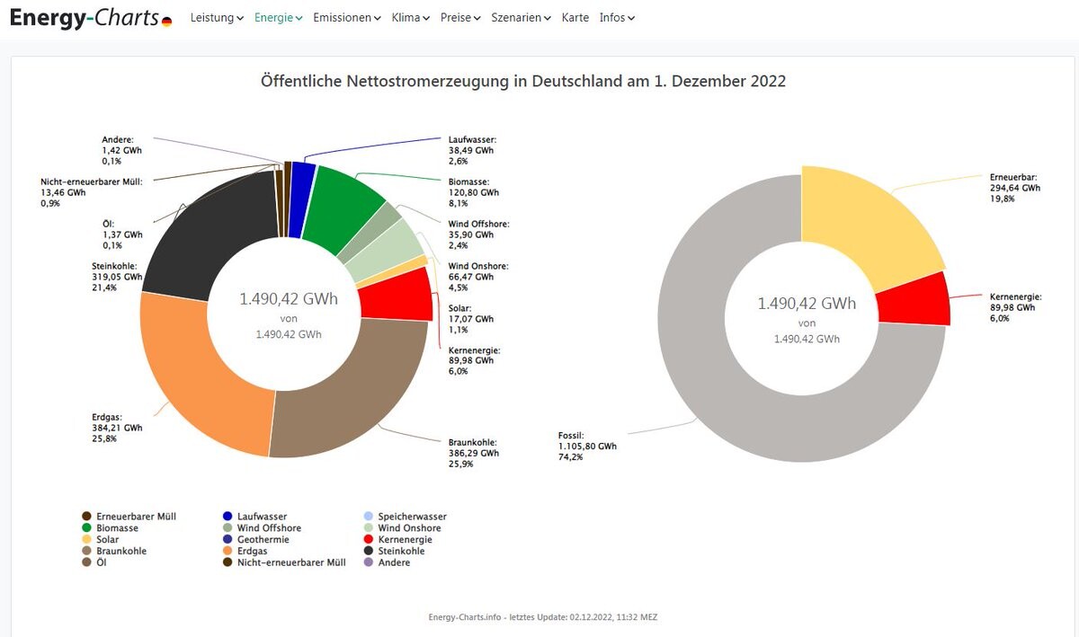Open the Infos menu

pyautogui.click(x=617, y=18)
